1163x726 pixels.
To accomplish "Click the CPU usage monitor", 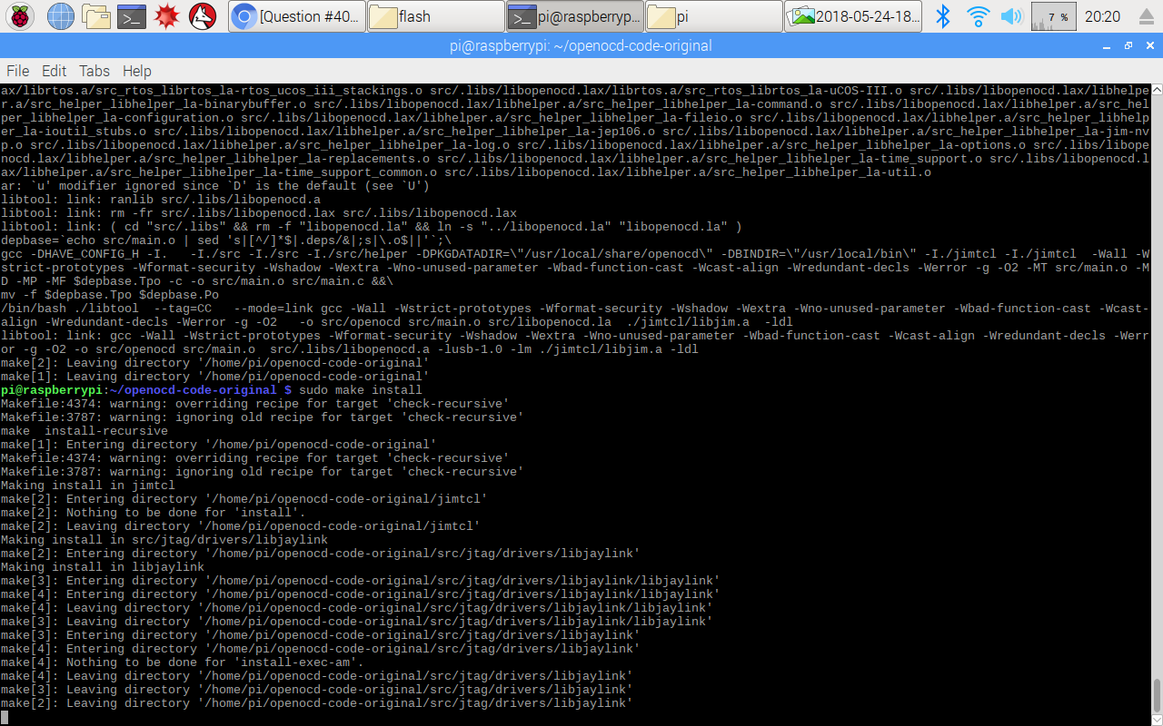I will click(x=1054, y=16).
